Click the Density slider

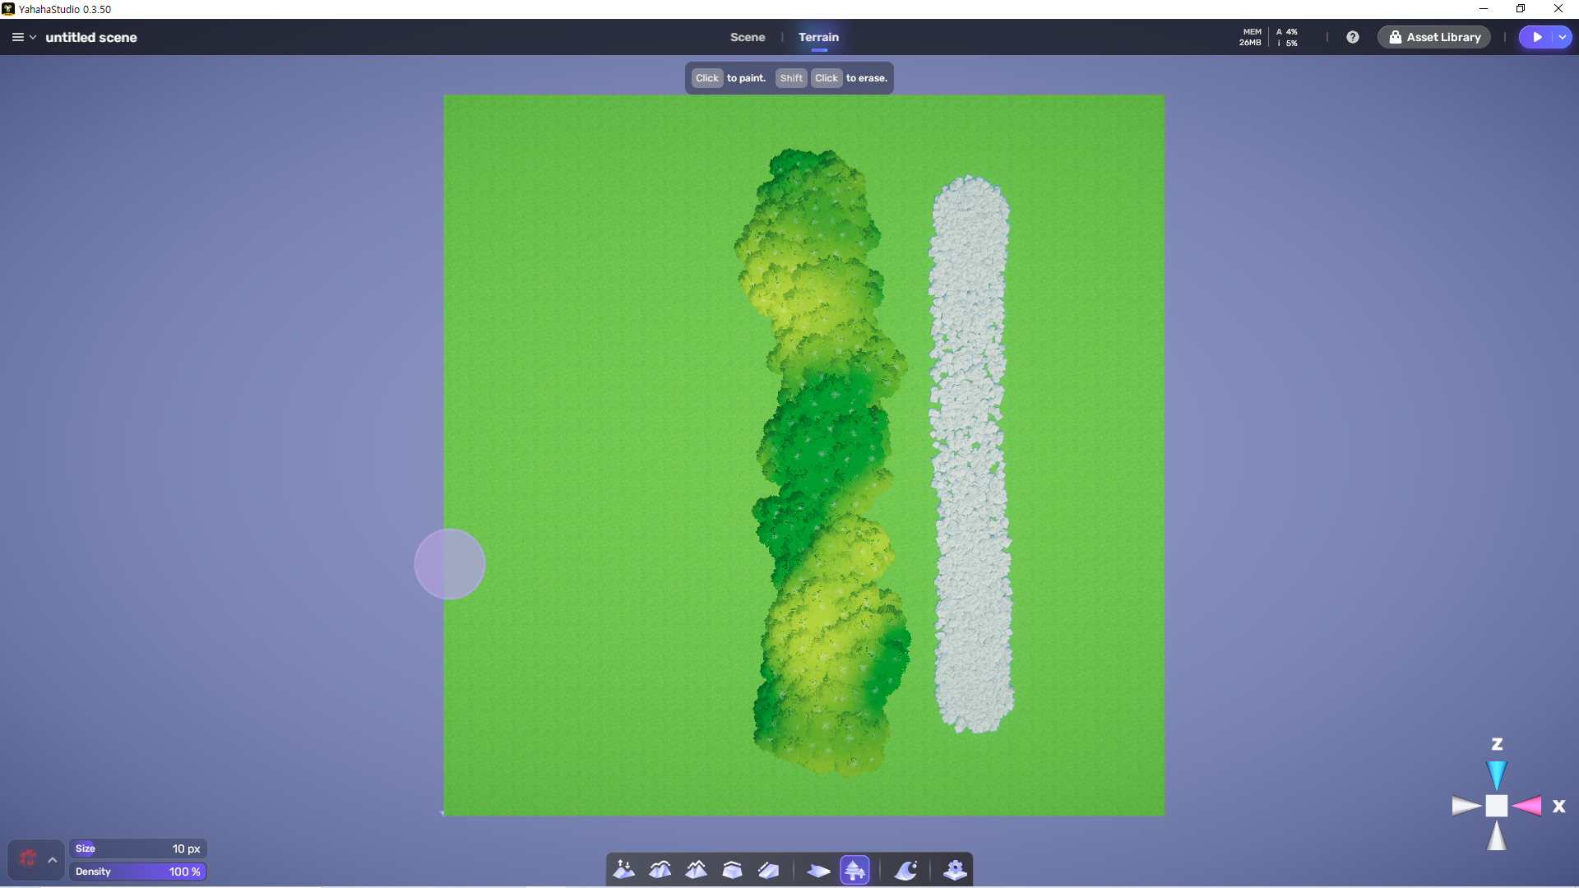coord(137,872)
